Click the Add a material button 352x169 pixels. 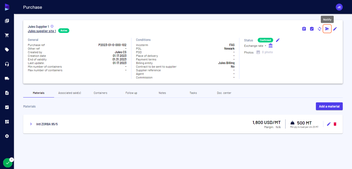pos(329,106)
